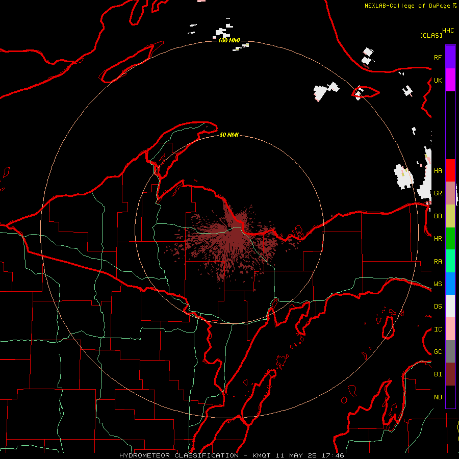
Task: Click the Hydrometeor Classification KMQT timestamp caption
Action: [232, 455]
